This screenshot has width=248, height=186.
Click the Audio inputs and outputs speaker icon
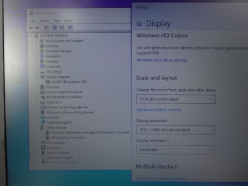42,41
